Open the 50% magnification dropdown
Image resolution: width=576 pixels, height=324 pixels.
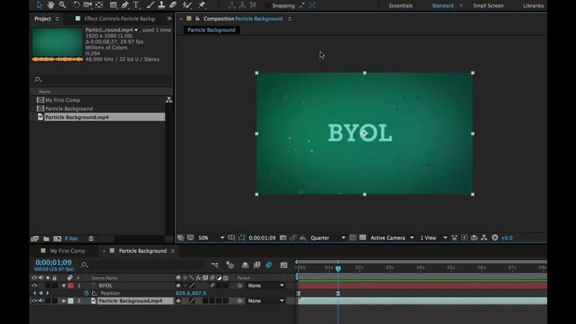(211, 238)
